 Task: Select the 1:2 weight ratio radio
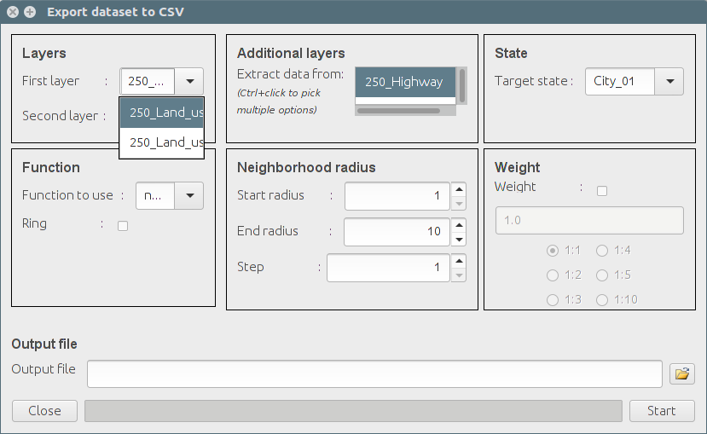(553, 275)
